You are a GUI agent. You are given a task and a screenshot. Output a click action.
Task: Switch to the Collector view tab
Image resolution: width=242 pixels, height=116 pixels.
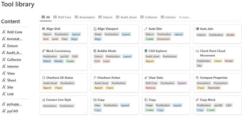[149, 17]
